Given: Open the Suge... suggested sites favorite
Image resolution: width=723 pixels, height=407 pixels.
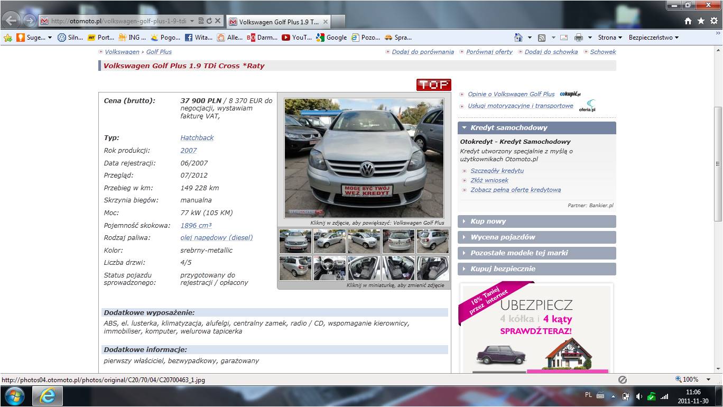Looking at the screenshot, I should [x=34, y=38].
